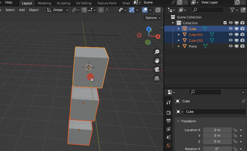Open the Scene properties tab icon

click(x=169, y=137)
